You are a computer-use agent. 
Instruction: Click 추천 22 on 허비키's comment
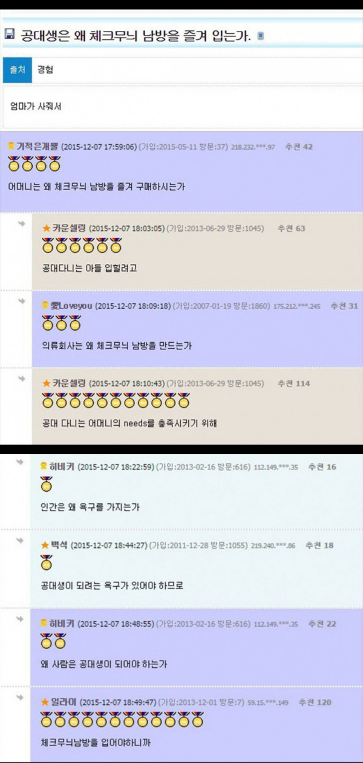click(322, 624)
